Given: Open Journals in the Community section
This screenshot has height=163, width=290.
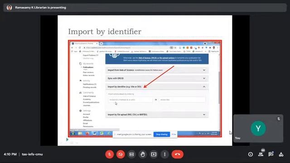Looking at the screenshot, I should (x=87, y=105).
